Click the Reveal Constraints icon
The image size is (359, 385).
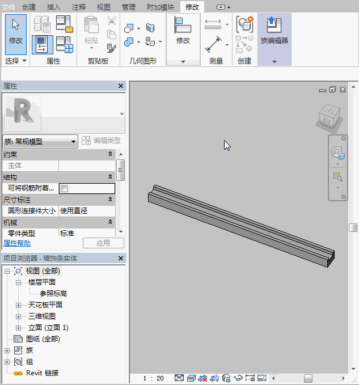point(250,378)
